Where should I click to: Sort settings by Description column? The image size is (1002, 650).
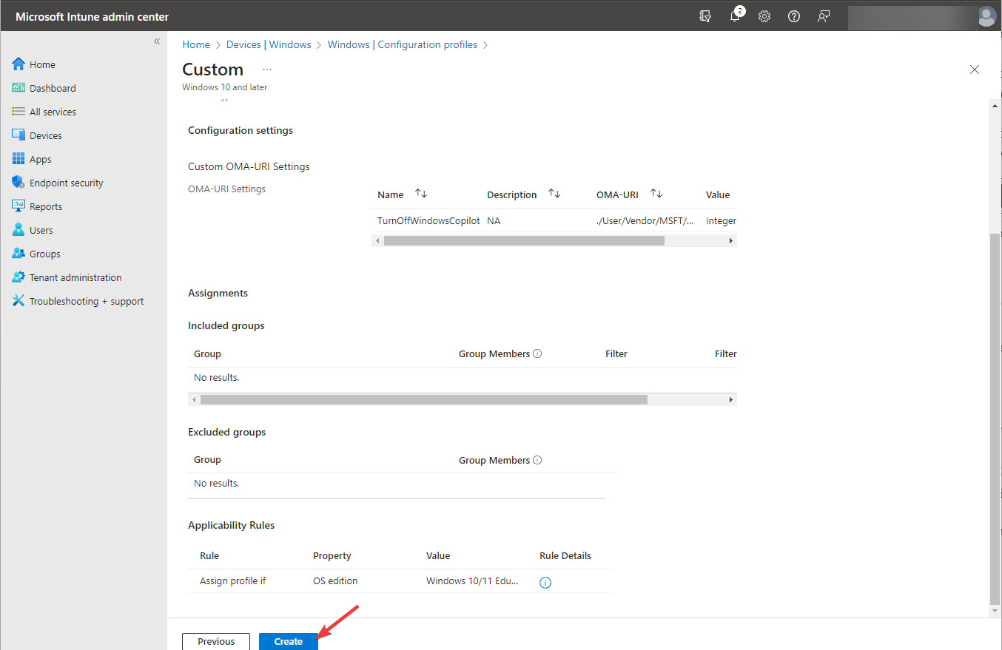(x=554, y=194)
